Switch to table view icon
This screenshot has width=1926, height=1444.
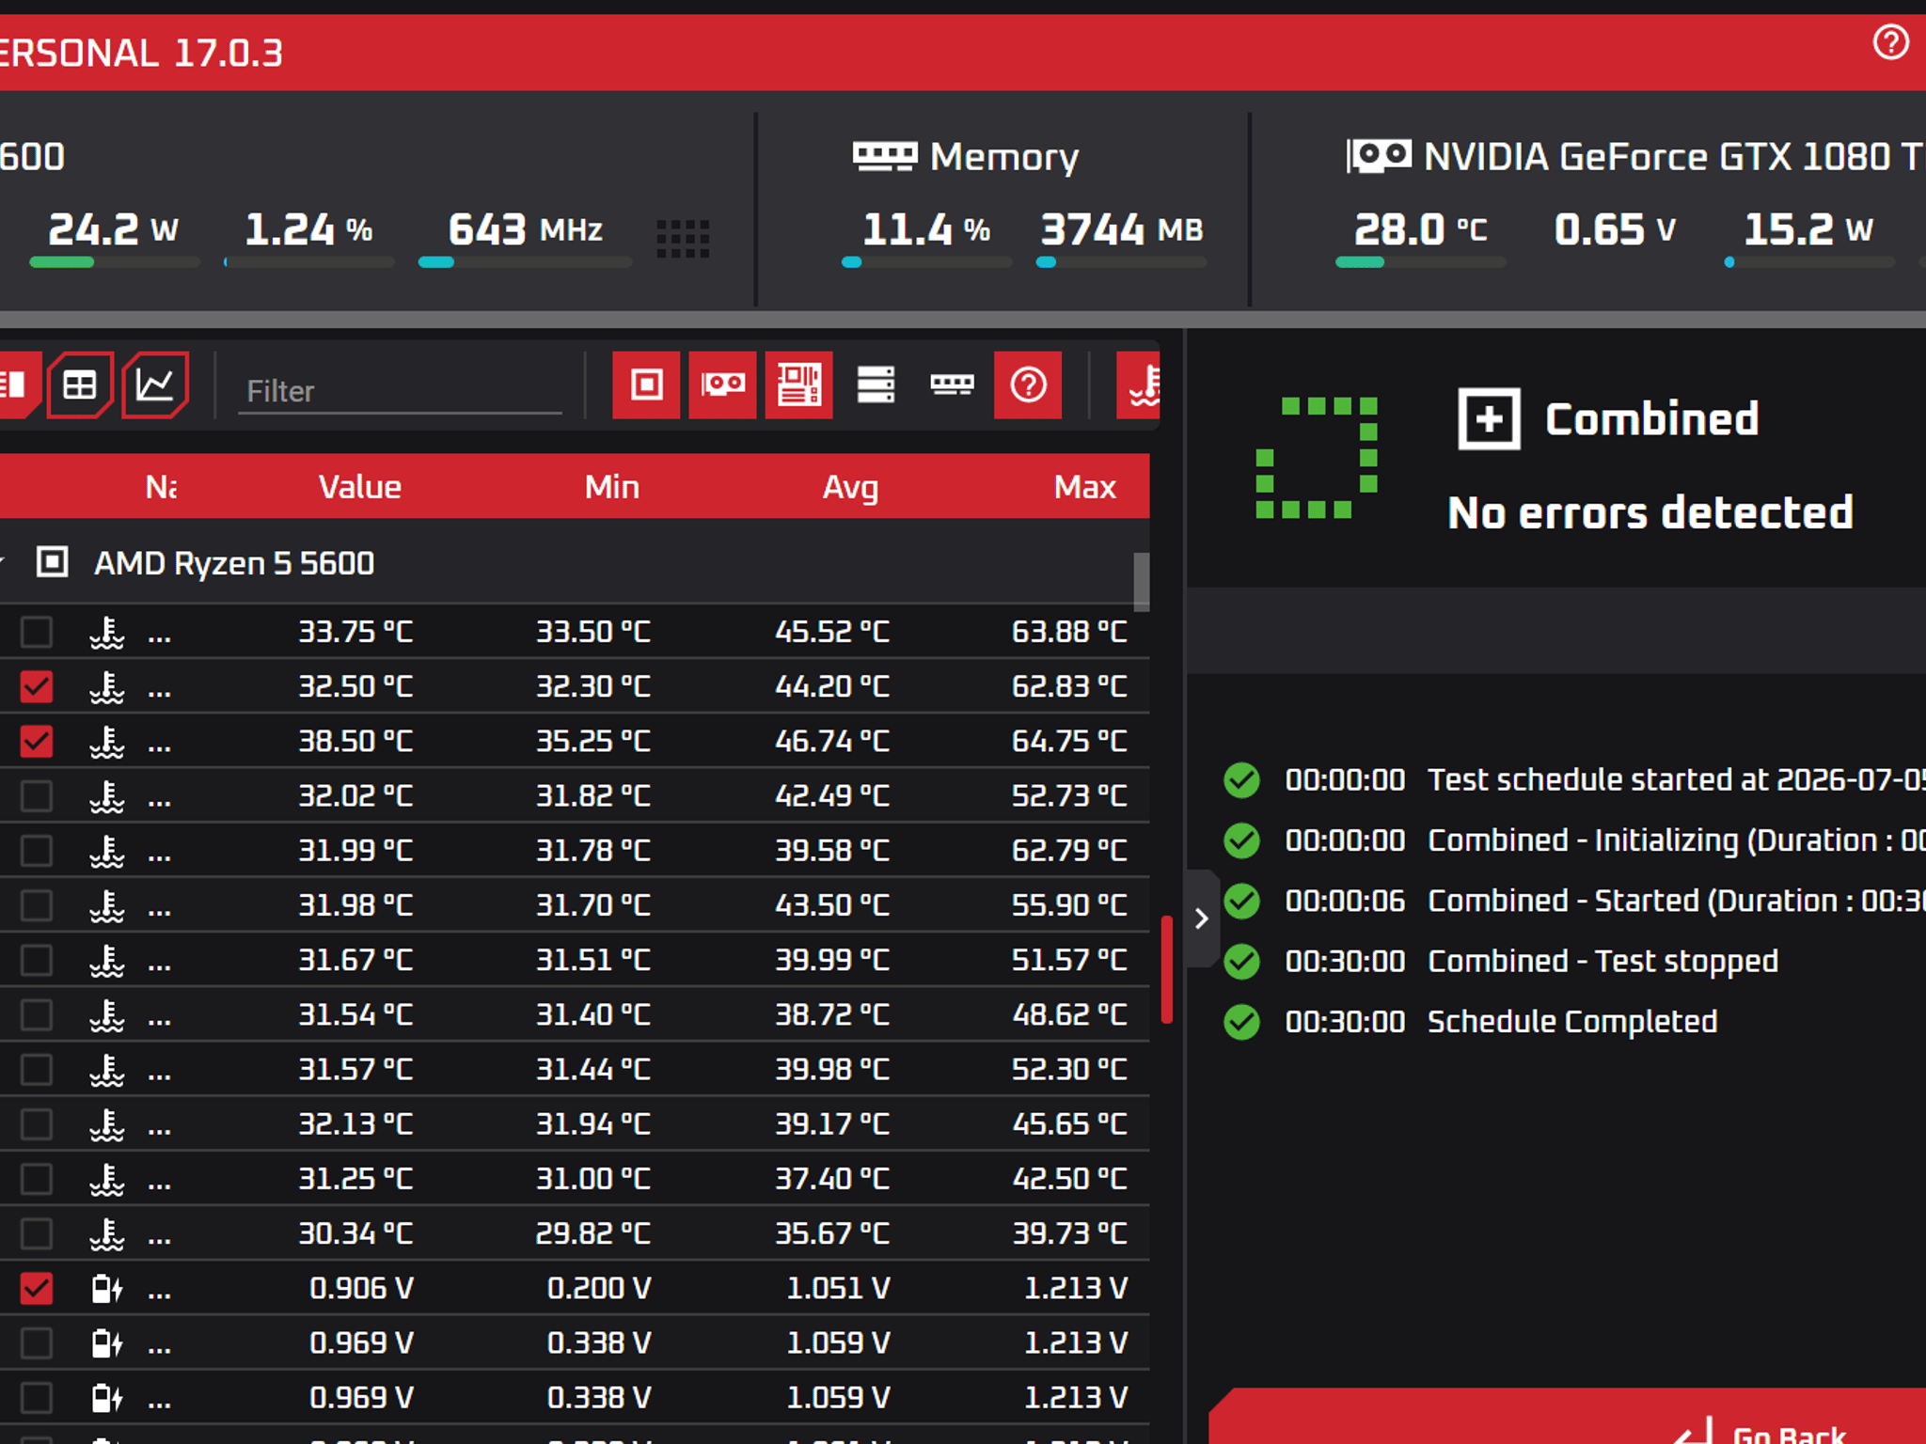[x=80, y=385]
